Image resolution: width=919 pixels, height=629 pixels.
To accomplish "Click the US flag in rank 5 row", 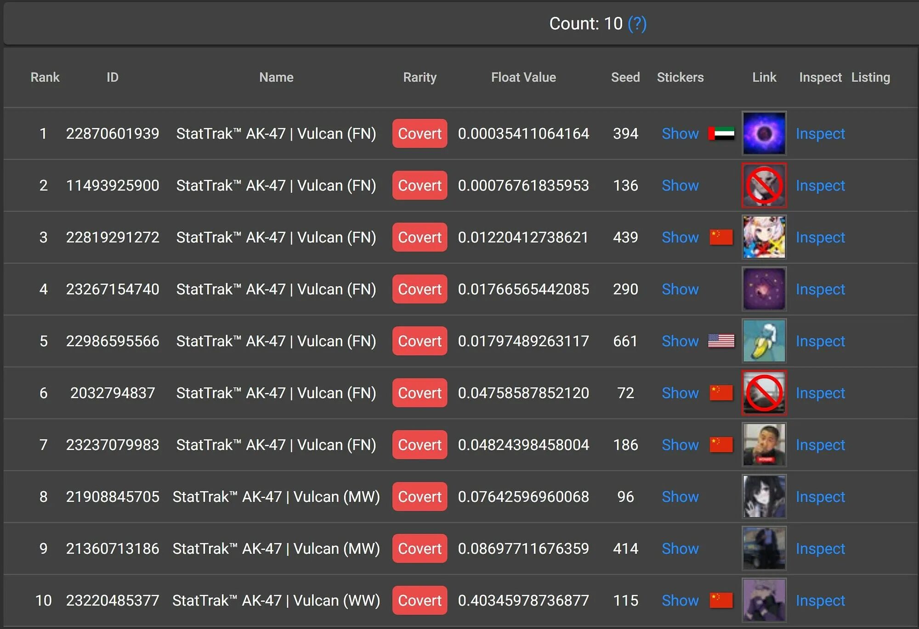I will (721, 341).
